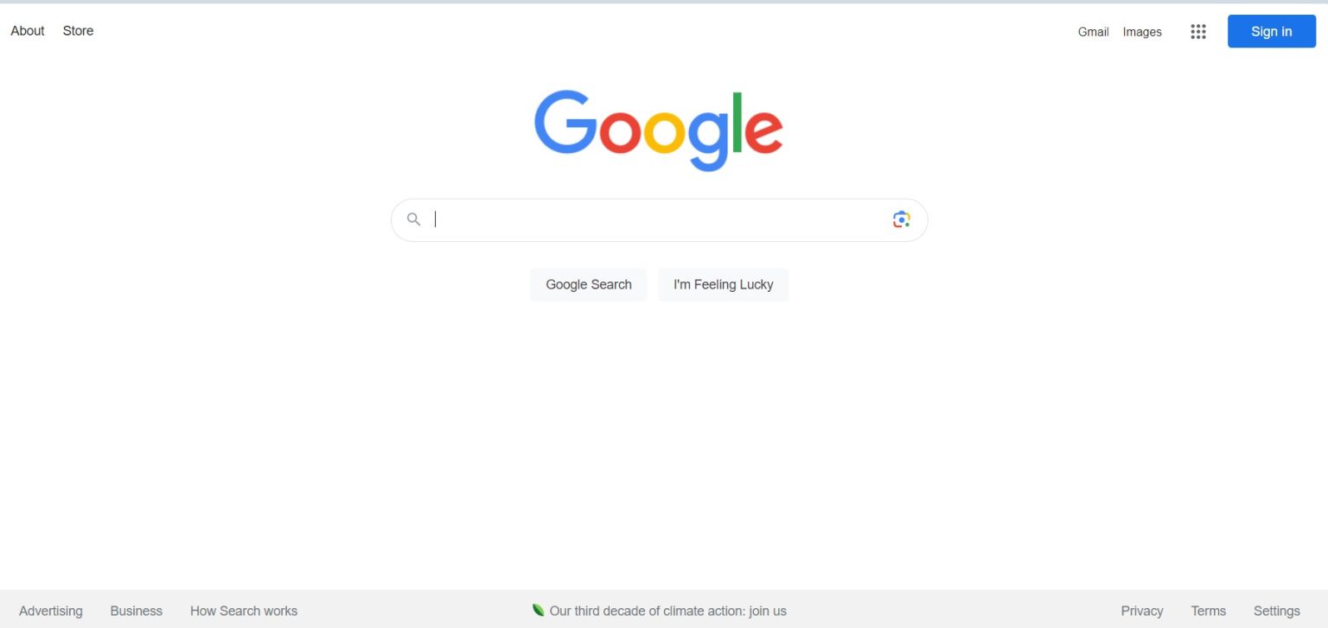
Task: Expand the Settings menu in footer
Action: [x=1277, y=611]
